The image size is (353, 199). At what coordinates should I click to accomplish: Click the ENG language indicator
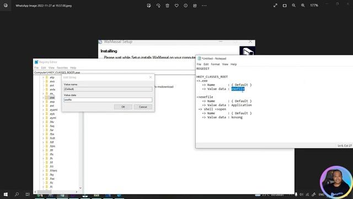321,195
